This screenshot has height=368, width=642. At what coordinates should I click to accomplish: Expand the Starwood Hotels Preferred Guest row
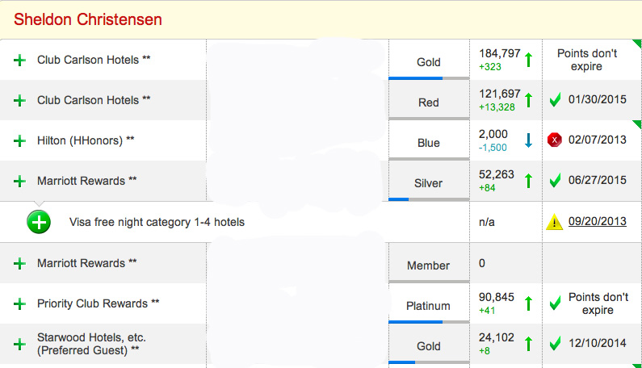(19, 344)
